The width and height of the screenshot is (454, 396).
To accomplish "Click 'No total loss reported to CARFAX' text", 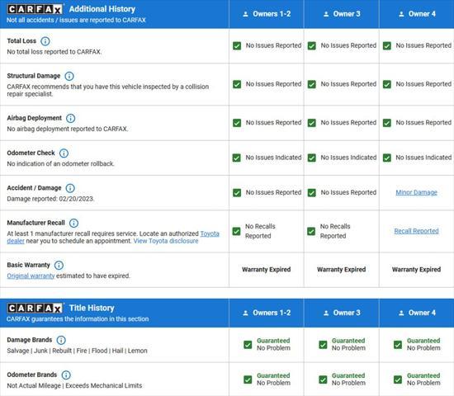I will click(x=54, y=52).
